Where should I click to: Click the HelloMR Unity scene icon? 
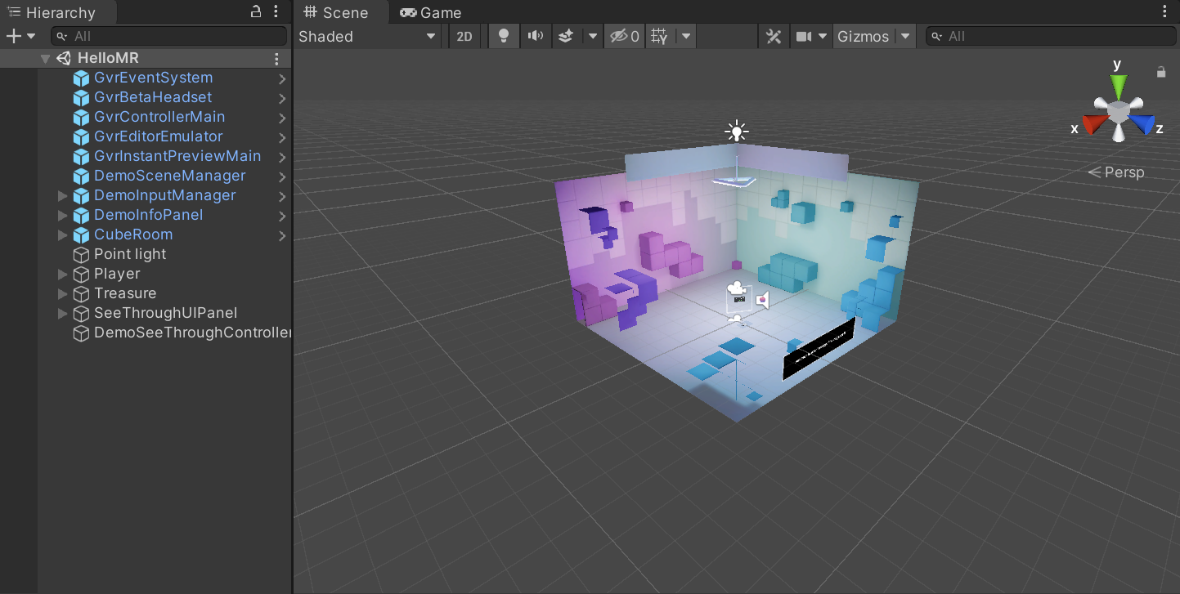(64, 59)
